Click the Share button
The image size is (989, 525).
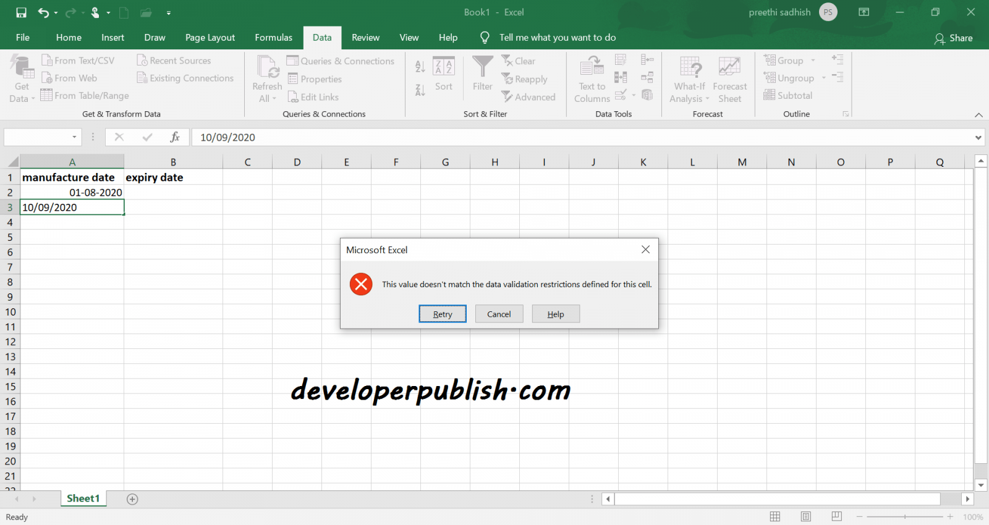[954, 38]
